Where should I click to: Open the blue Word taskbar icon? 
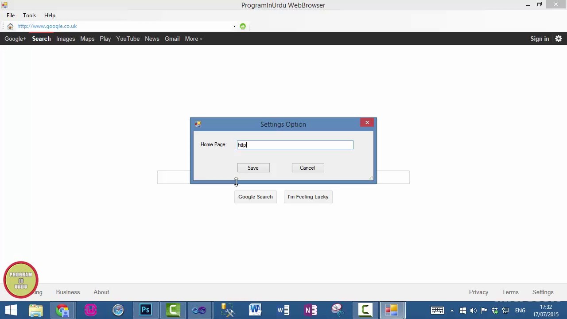[x=255, y=310]
